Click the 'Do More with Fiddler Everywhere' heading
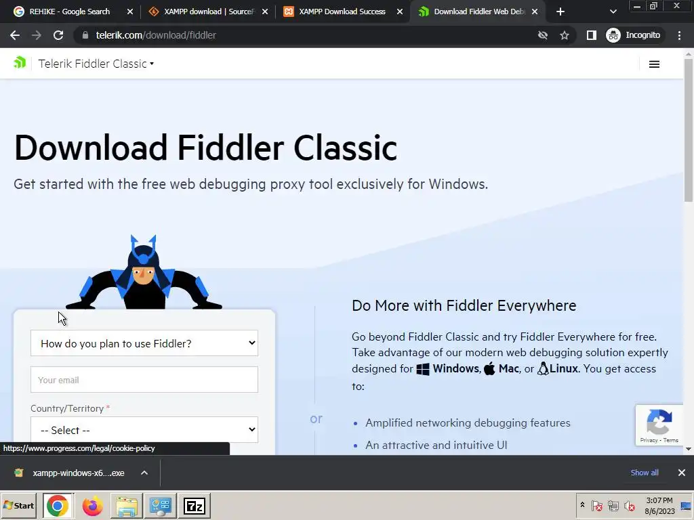 (464, 305)
